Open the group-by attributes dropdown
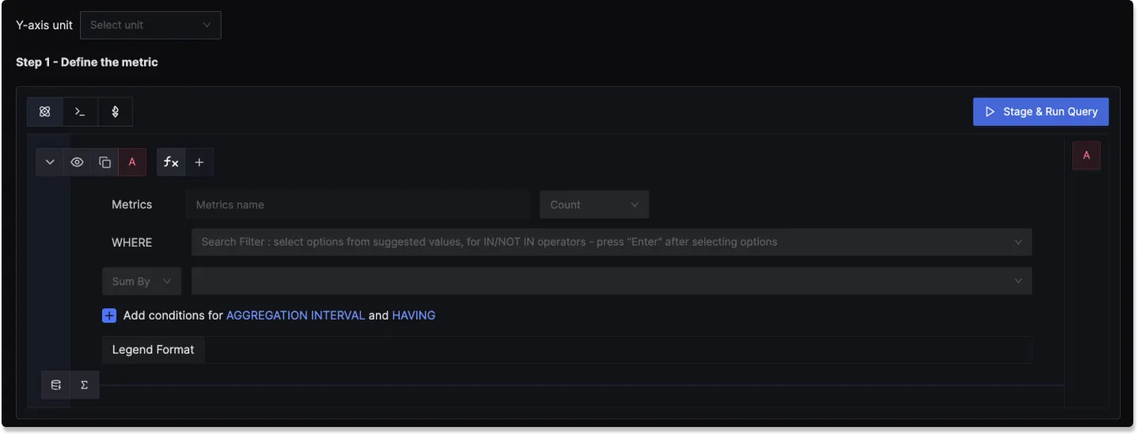The image size is (1138, 435). [611, 281]
